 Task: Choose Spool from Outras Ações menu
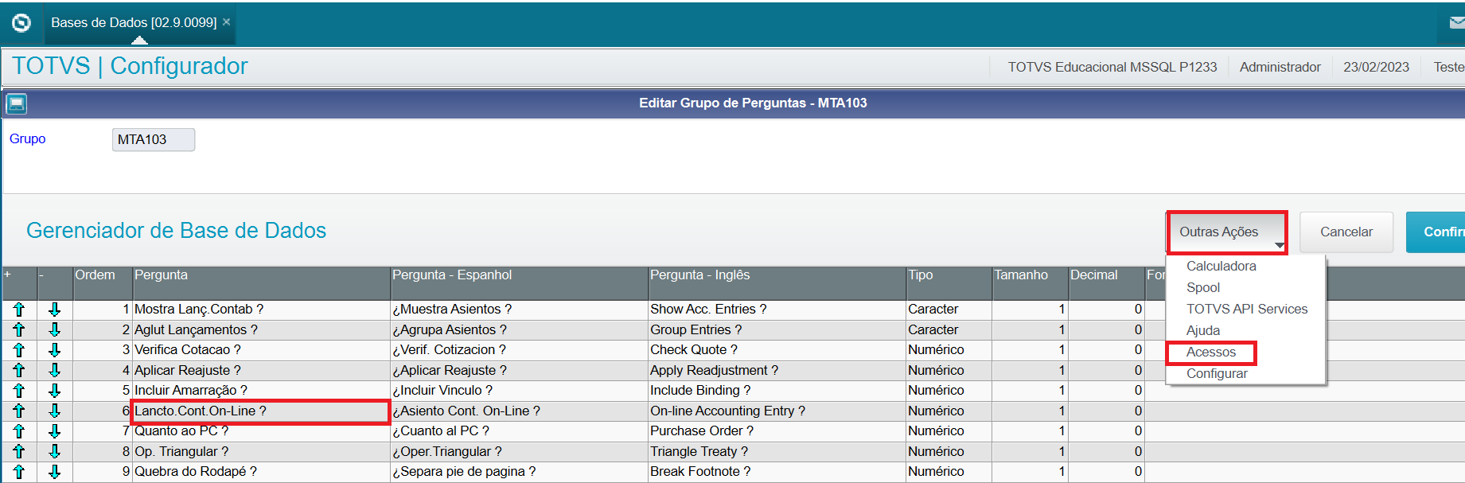click(1202, 287)
